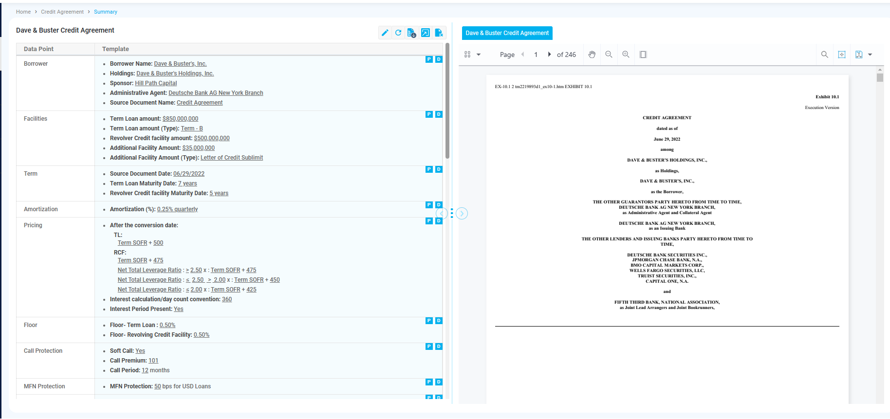The image size is (890, 419).
Task: Open the thumbnail grid view icon
Action: (x=467, y=55)
